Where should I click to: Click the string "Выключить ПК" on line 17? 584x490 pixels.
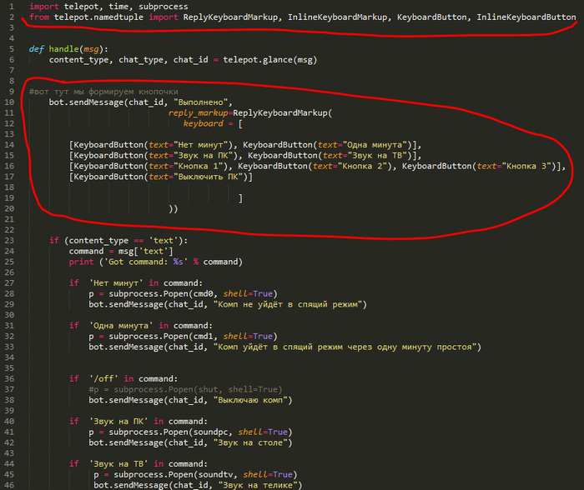(x=208, y=177)
